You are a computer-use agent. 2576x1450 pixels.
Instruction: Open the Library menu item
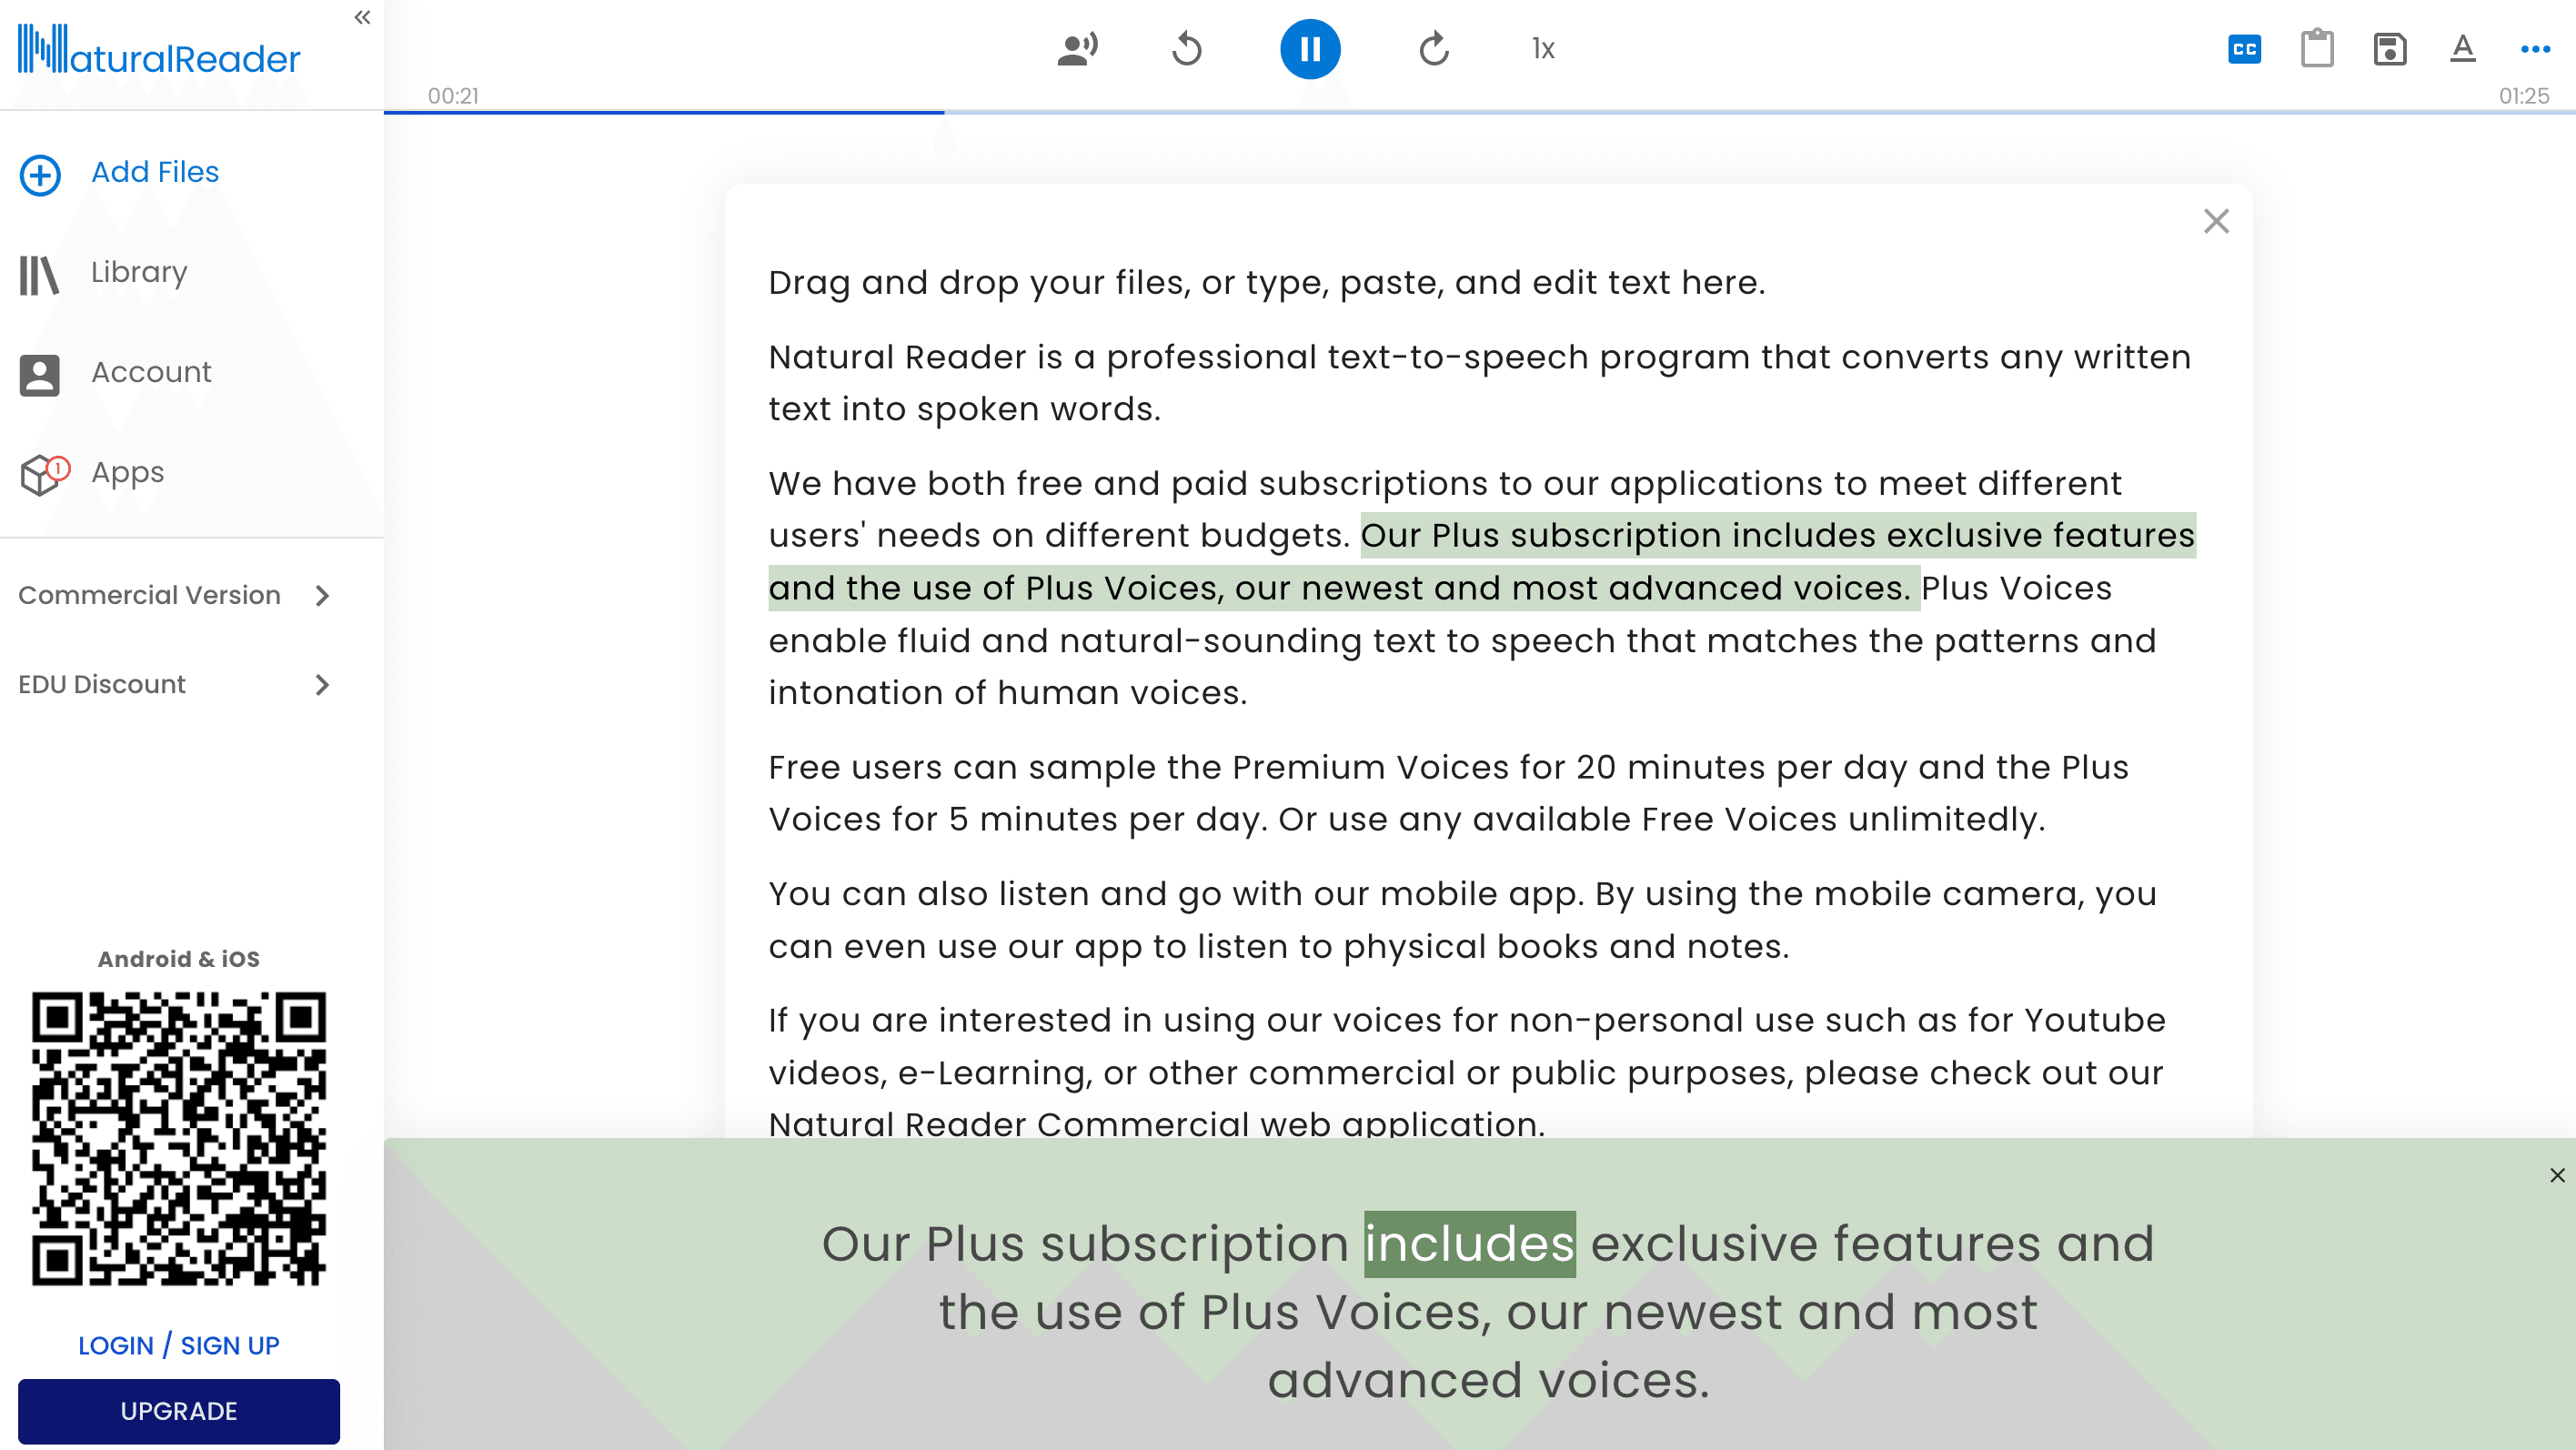pyautogui.click(x=138, y=272)
